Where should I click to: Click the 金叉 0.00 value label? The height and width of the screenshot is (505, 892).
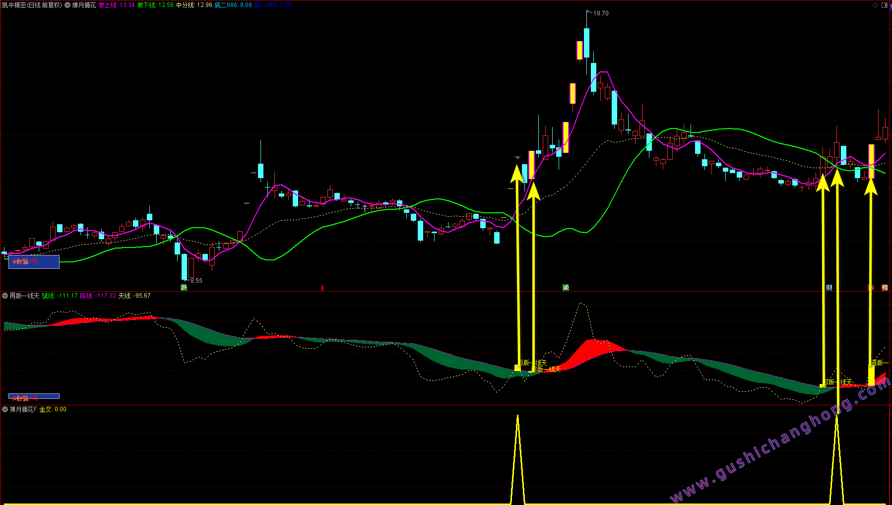53,409
